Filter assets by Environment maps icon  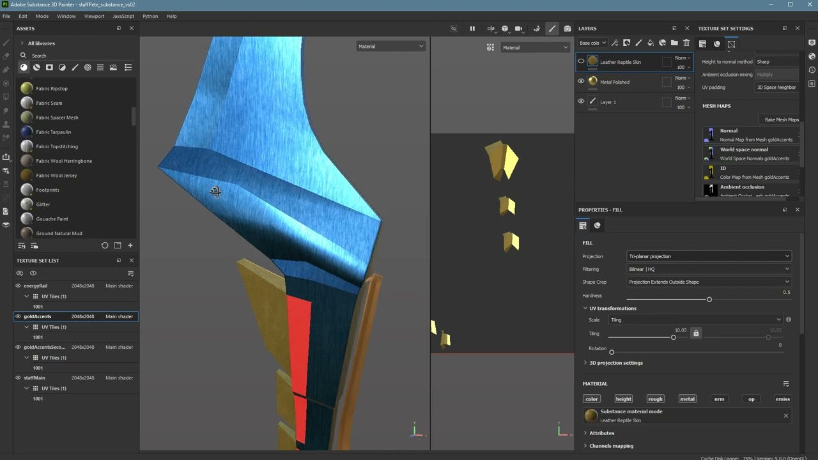(113, 67)
